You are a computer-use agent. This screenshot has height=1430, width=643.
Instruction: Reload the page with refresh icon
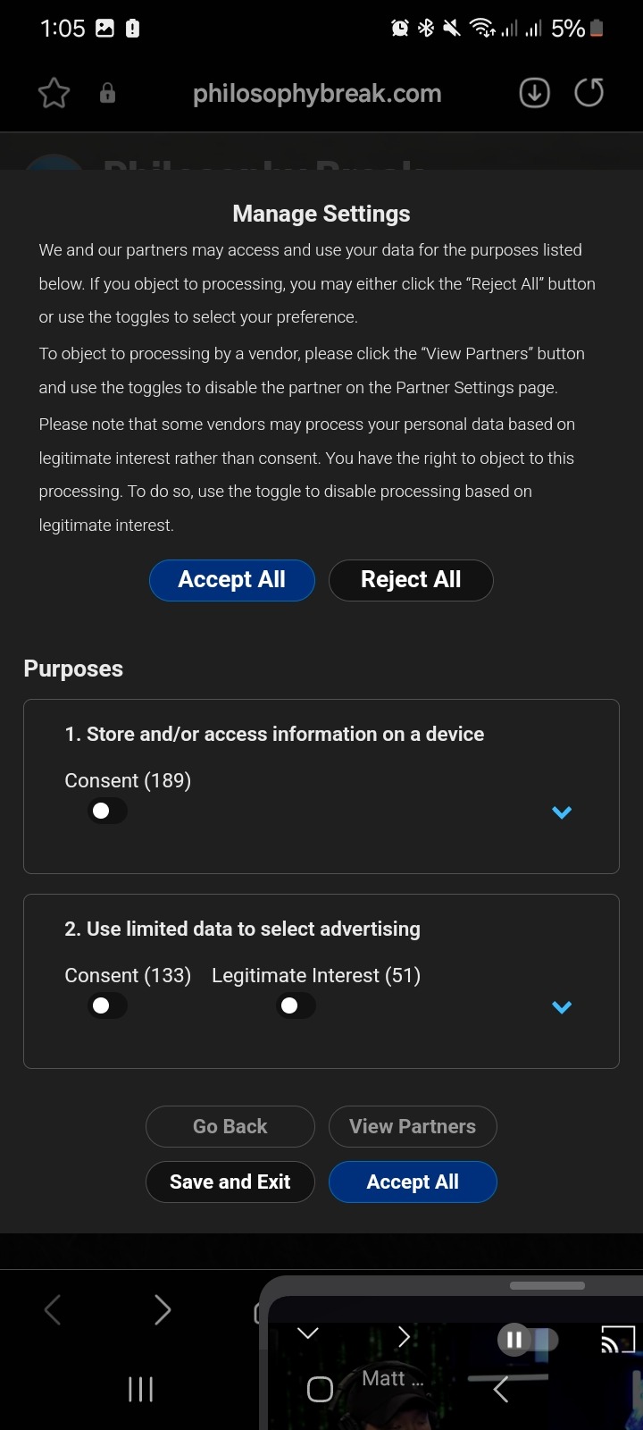pos(589,93)
